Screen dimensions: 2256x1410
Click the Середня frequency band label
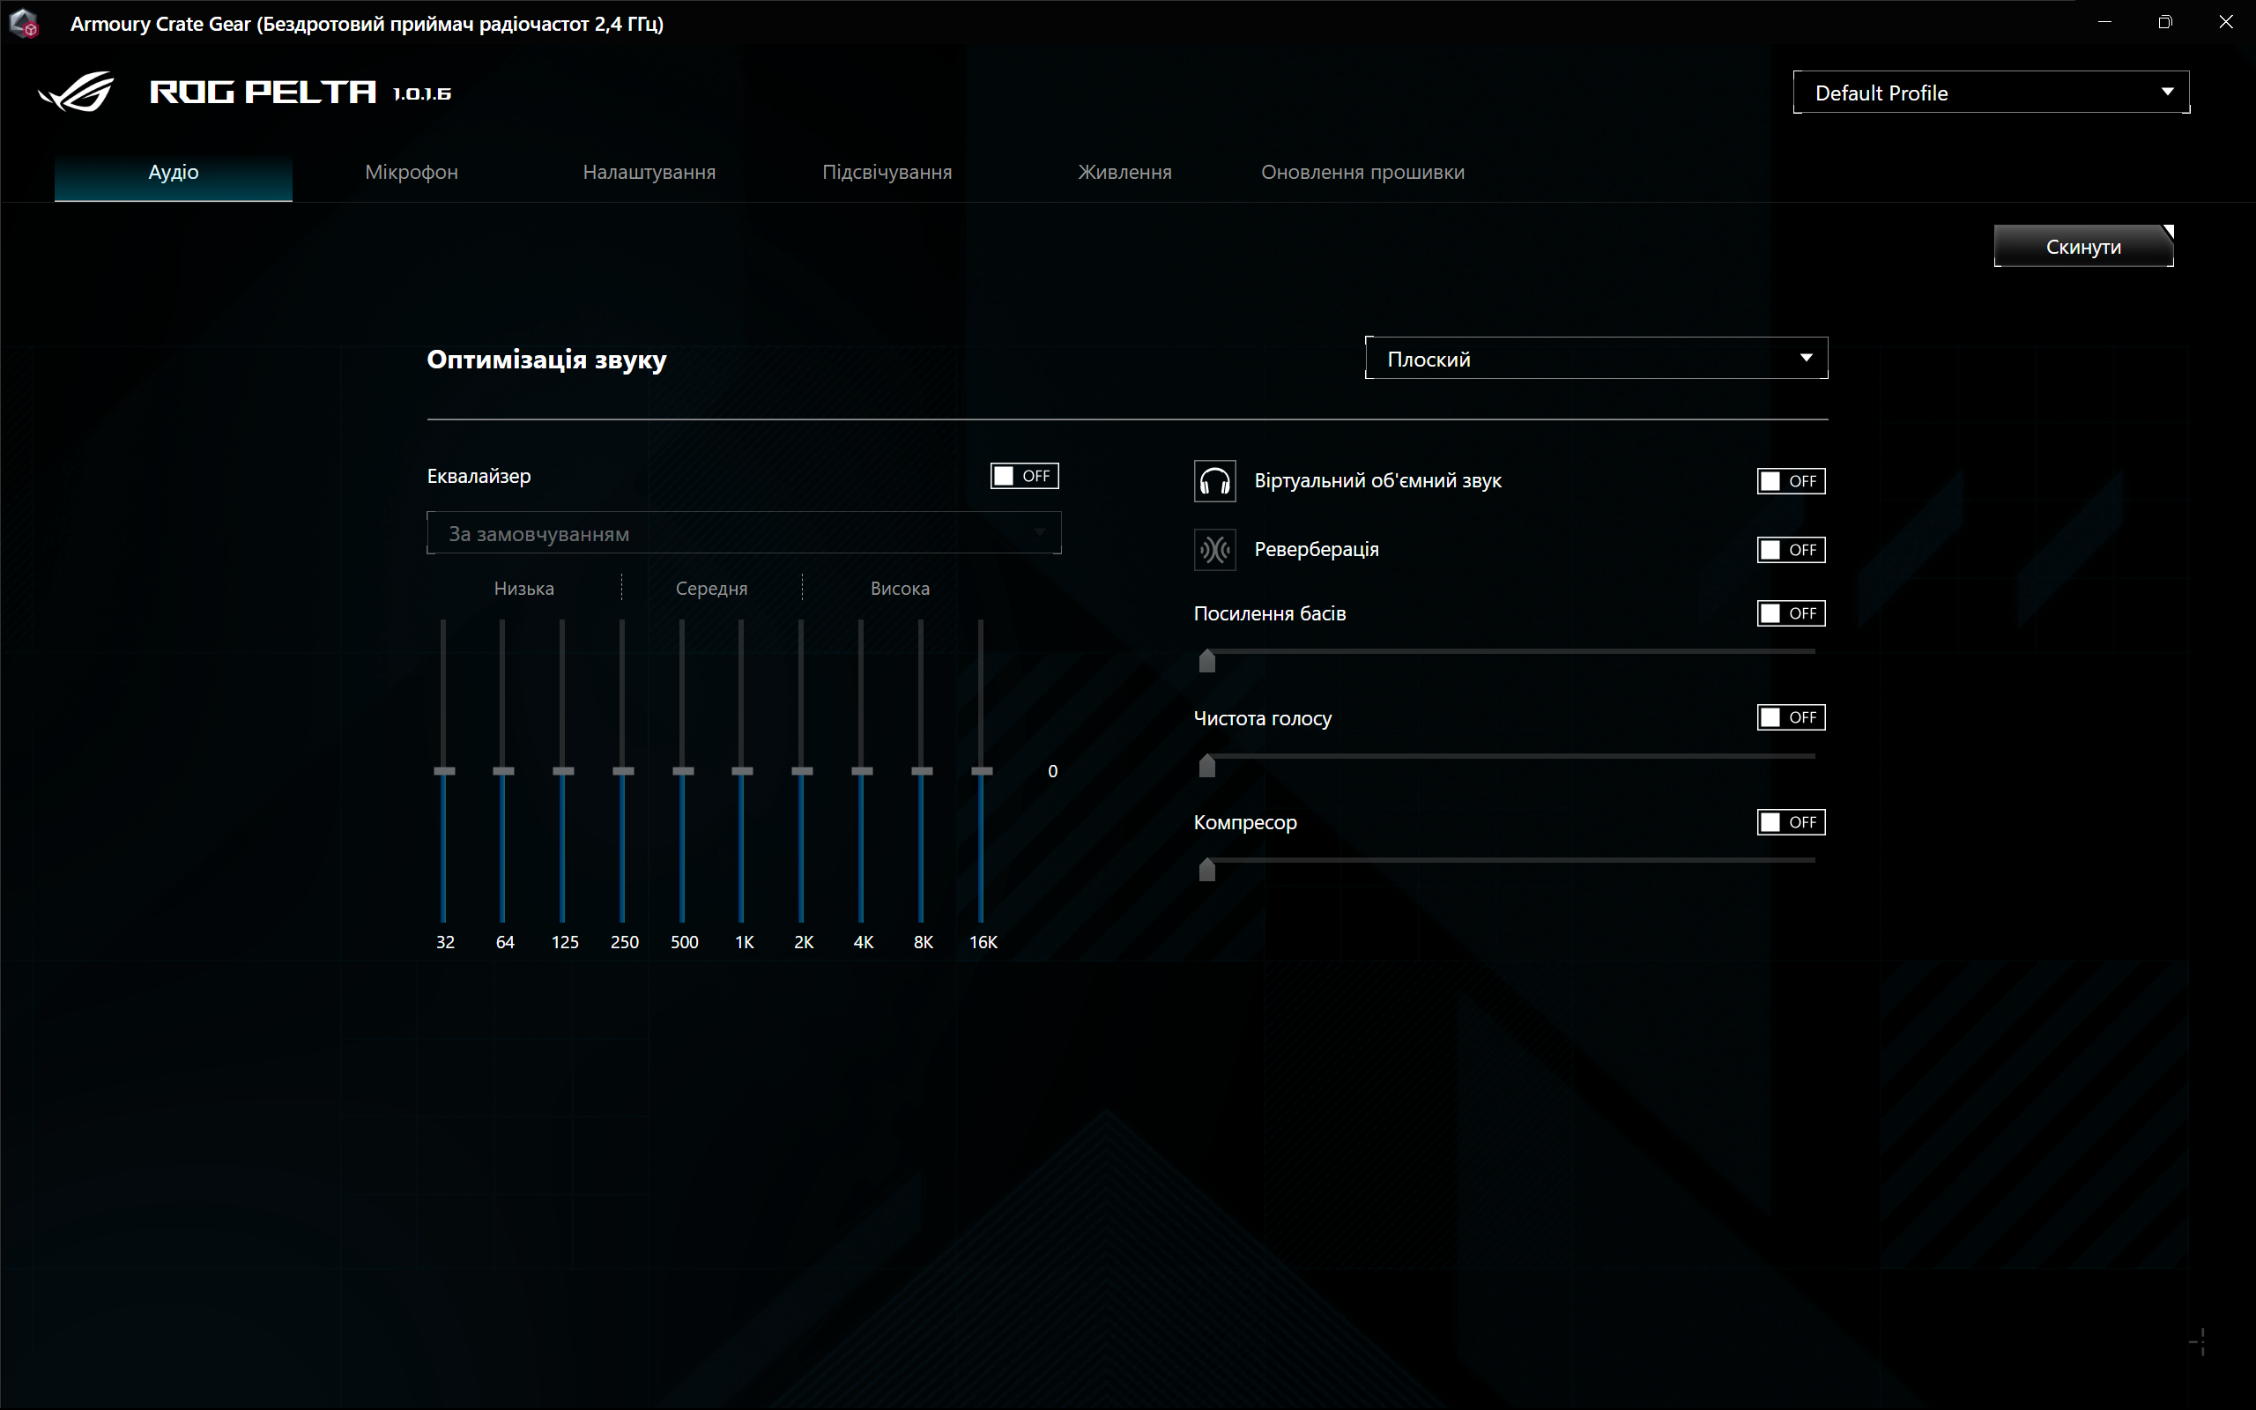pyautogui.click(x=711, y=589)
